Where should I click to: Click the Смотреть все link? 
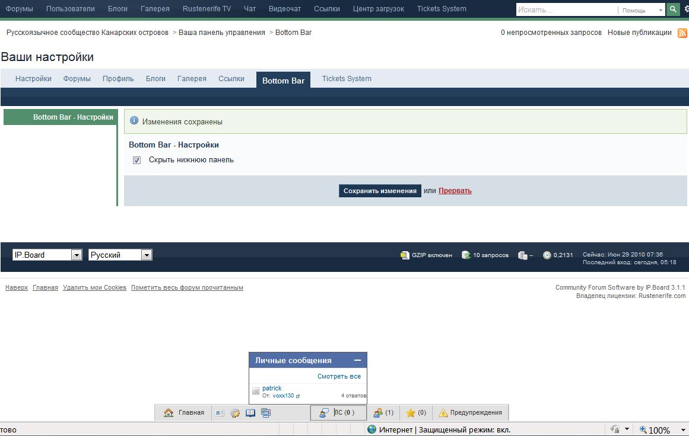coord(339,376)
